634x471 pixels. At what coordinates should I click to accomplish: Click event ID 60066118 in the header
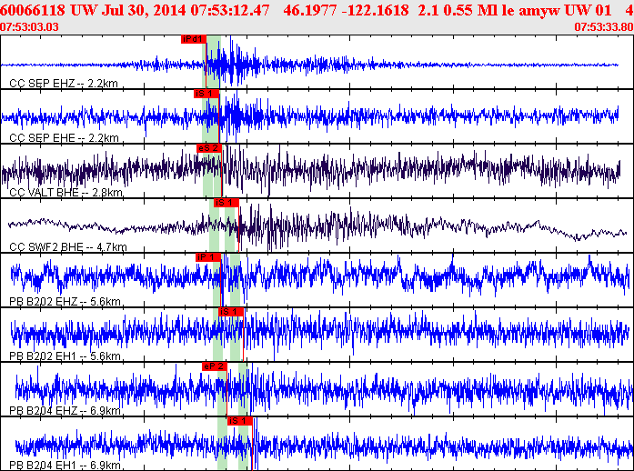(x=33, y=10)
